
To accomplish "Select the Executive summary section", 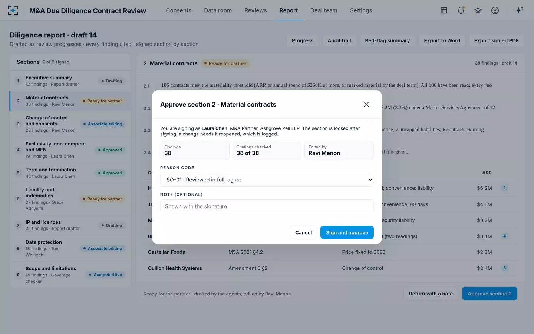I will 70,81.
